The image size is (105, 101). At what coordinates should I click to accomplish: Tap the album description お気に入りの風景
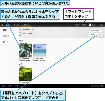(28, 34)
